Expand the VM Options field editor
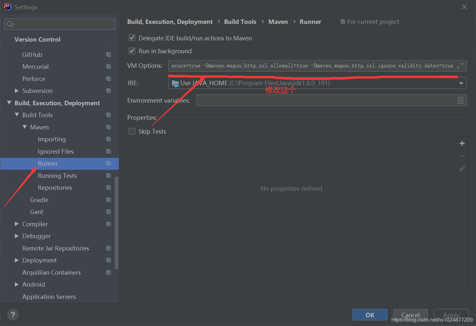 coord(460,66)
